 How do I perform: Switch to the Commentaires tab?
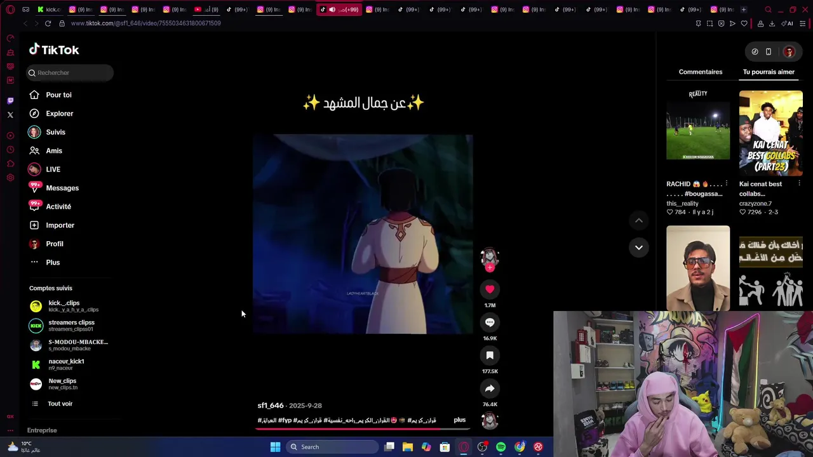[701, 72]
